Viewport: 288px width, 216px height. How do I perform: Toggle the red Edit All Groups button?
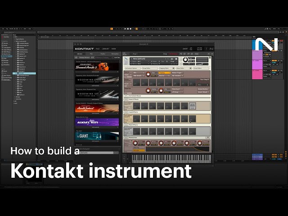pos(173,54)
